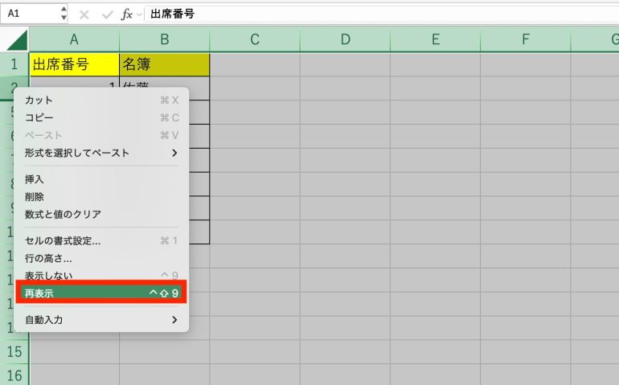Click the yellow cell labeled 名簿
This screenshot has width=619, height=385.
tap(164, 64)
